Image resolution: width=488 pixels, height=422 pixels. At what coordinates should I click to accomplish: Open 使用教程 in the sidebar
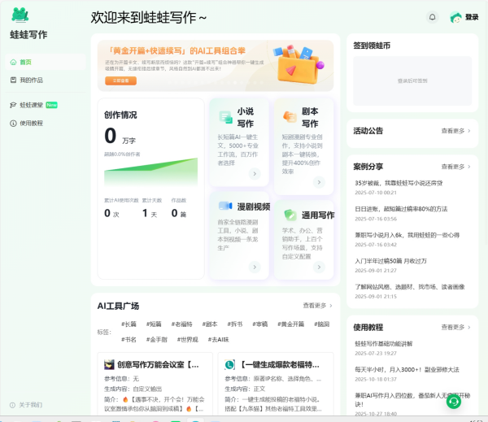tap(32, 123)
